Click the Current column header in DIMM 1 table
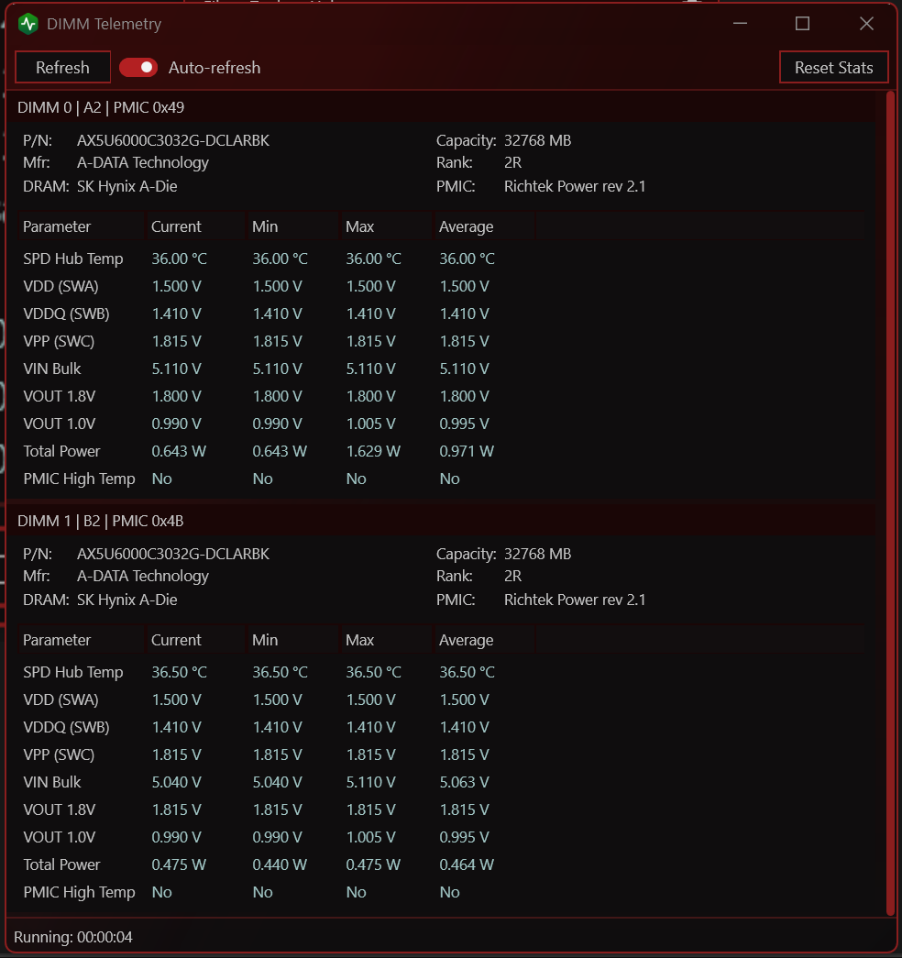This screenshot has height=958, width=902. (x=195, y=640)
